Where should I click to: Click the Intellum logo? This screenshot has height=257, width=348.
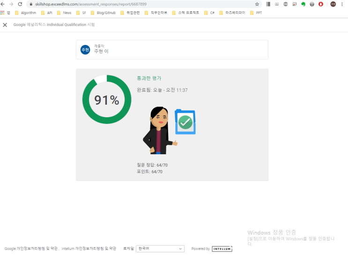pyautogui.click(x=222, y=249)
